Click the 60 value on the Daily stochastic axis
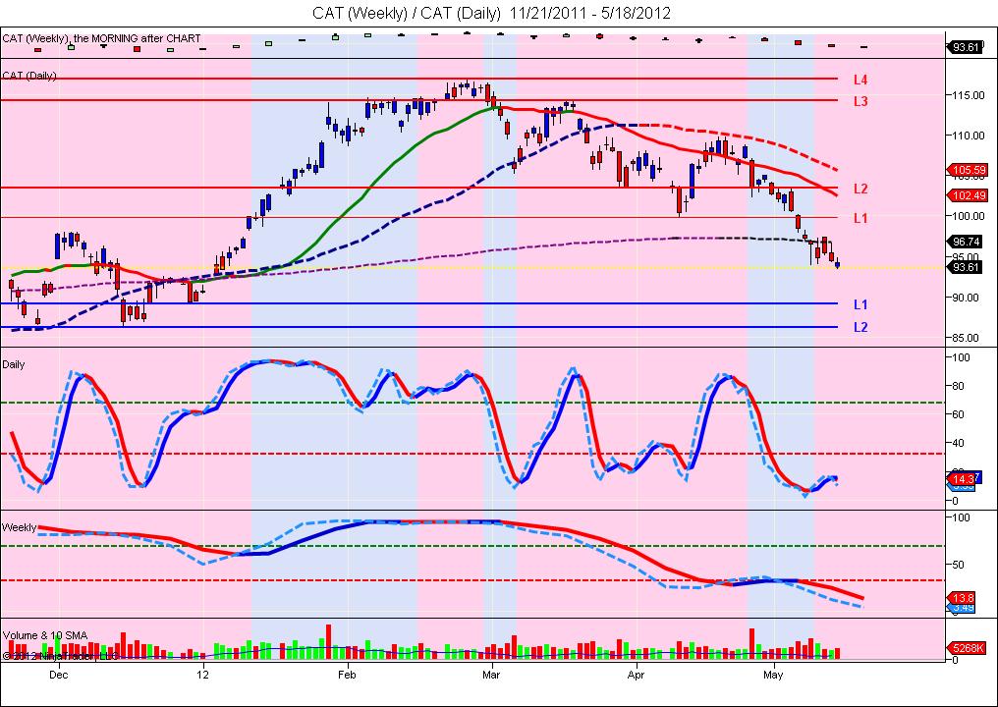Screen dimensions: 998x707 [x=958, y=415]
